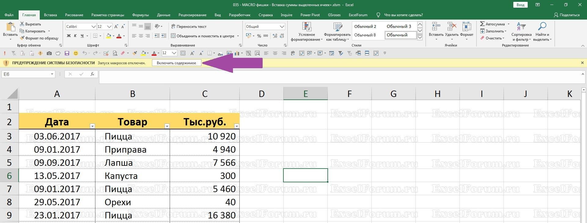Toggle Bold (Ж) formatting
The height and width of the screenshot is (223, 587).
click(69, 36)
